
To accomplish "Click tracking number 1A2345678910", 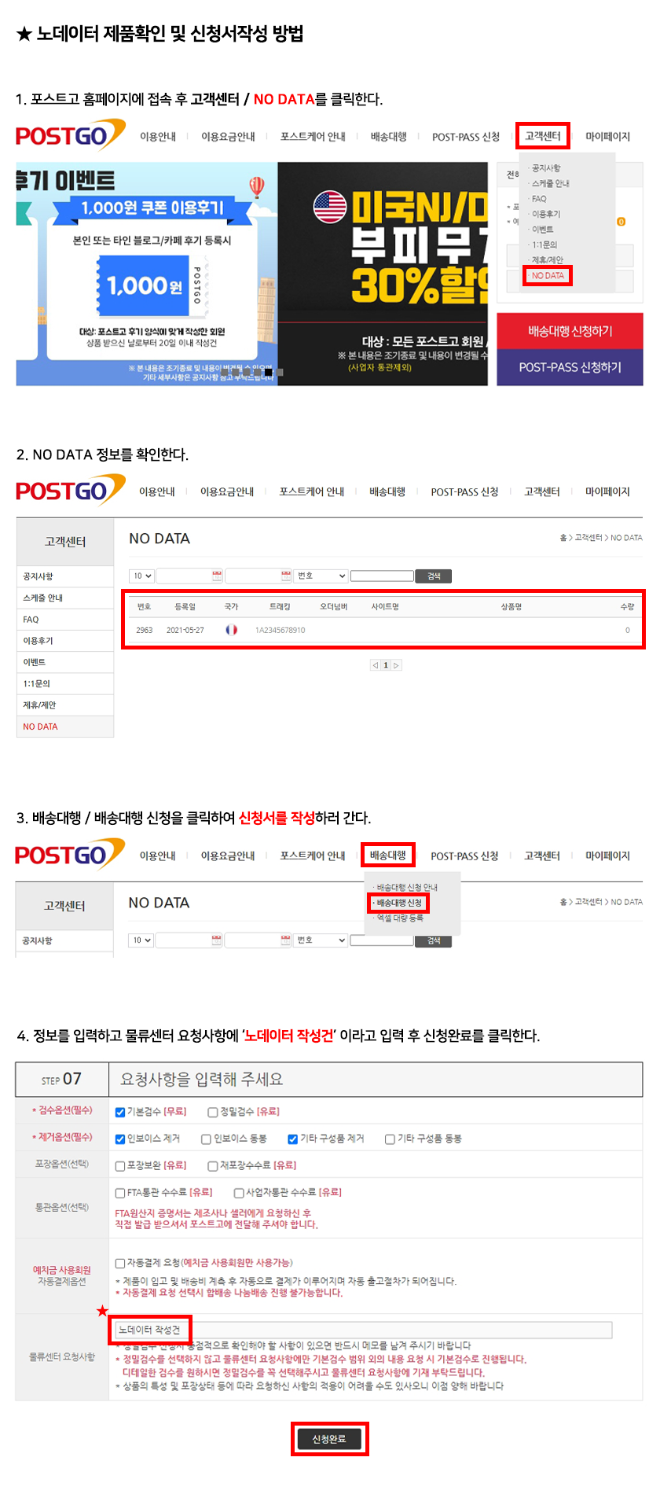I will click(x=280, y=630).
